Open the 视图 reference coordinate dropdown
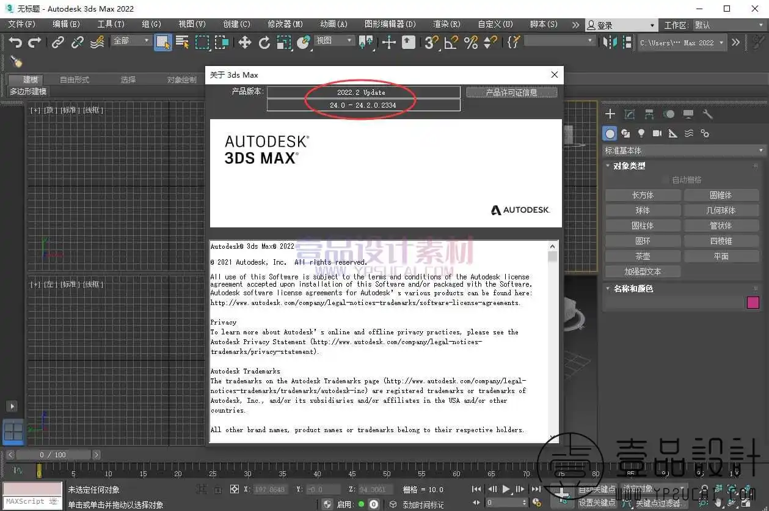769x511 pixels. pyautogui.click(x=334, y=40)
